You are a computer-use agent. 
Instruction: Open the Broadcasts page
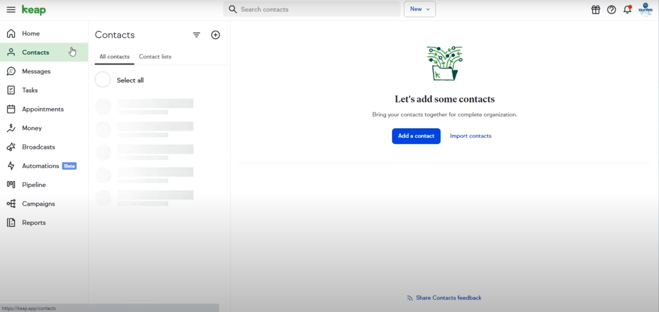coord(38,147)
